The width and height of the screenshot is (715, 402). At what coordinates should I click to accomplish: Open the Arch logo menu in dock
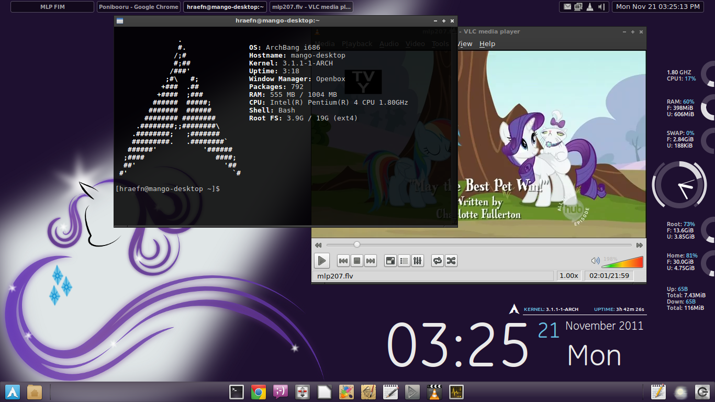pyautogui.click(x=13, y=392)
